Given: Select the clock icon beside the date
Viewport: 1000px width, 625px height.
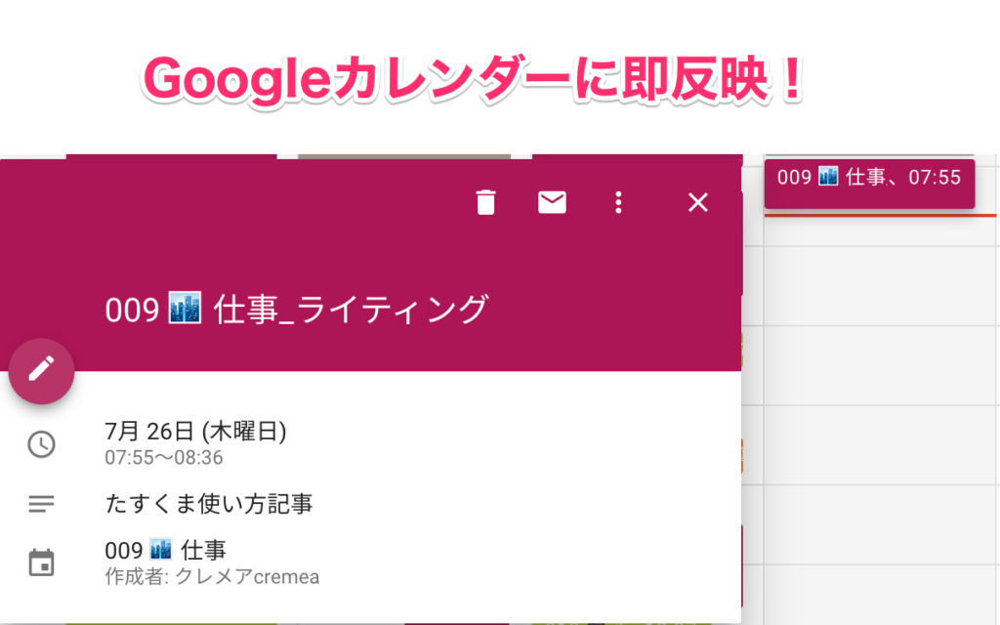Looking at the screenshot, I should [x=41, y=444].
